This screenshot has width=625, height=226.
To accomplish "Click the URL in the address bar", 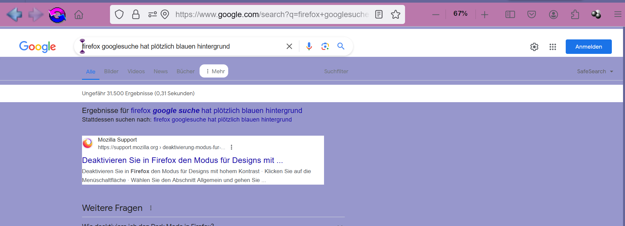I will click(x=272, y=14).
